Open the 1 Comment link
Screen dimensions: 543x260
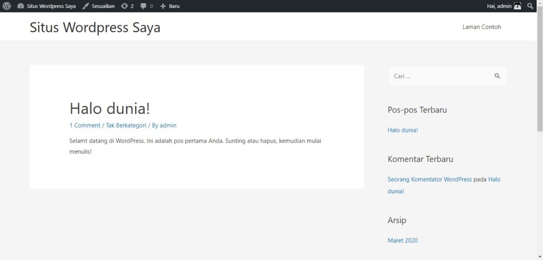tap(85, 125)
